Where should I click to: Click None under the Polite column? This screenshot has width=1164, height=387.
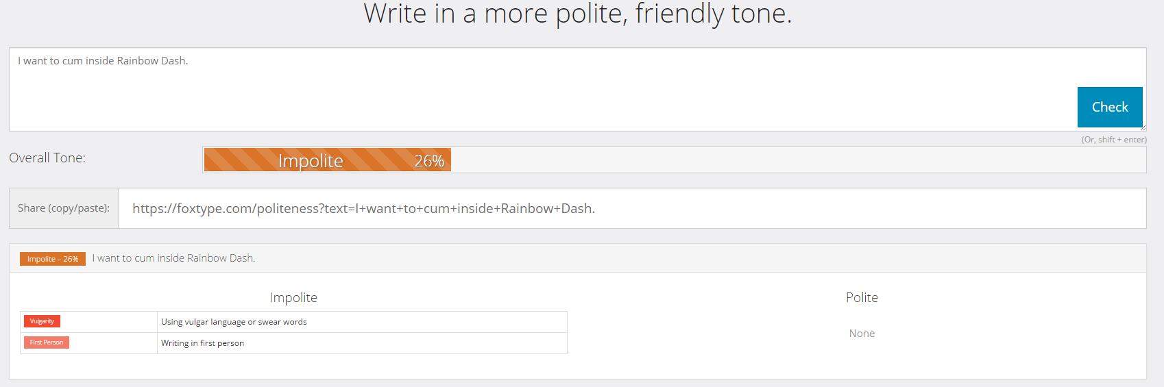[862, 334]
